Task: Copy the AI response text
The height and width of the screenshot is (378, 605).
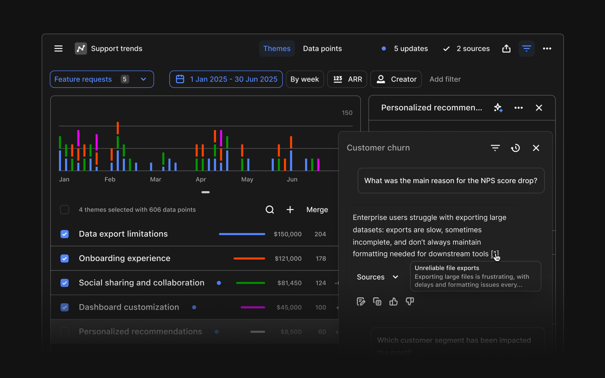Action: tap(377, 302)
